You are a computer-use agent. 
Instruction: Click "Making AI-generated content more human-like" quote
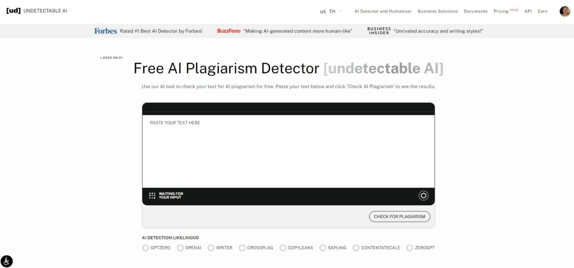298,31
